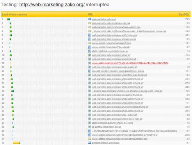Click the word 'interrupted.' in the heading
The height and width of the screenshot is (145, 192).
click(98, 5)
